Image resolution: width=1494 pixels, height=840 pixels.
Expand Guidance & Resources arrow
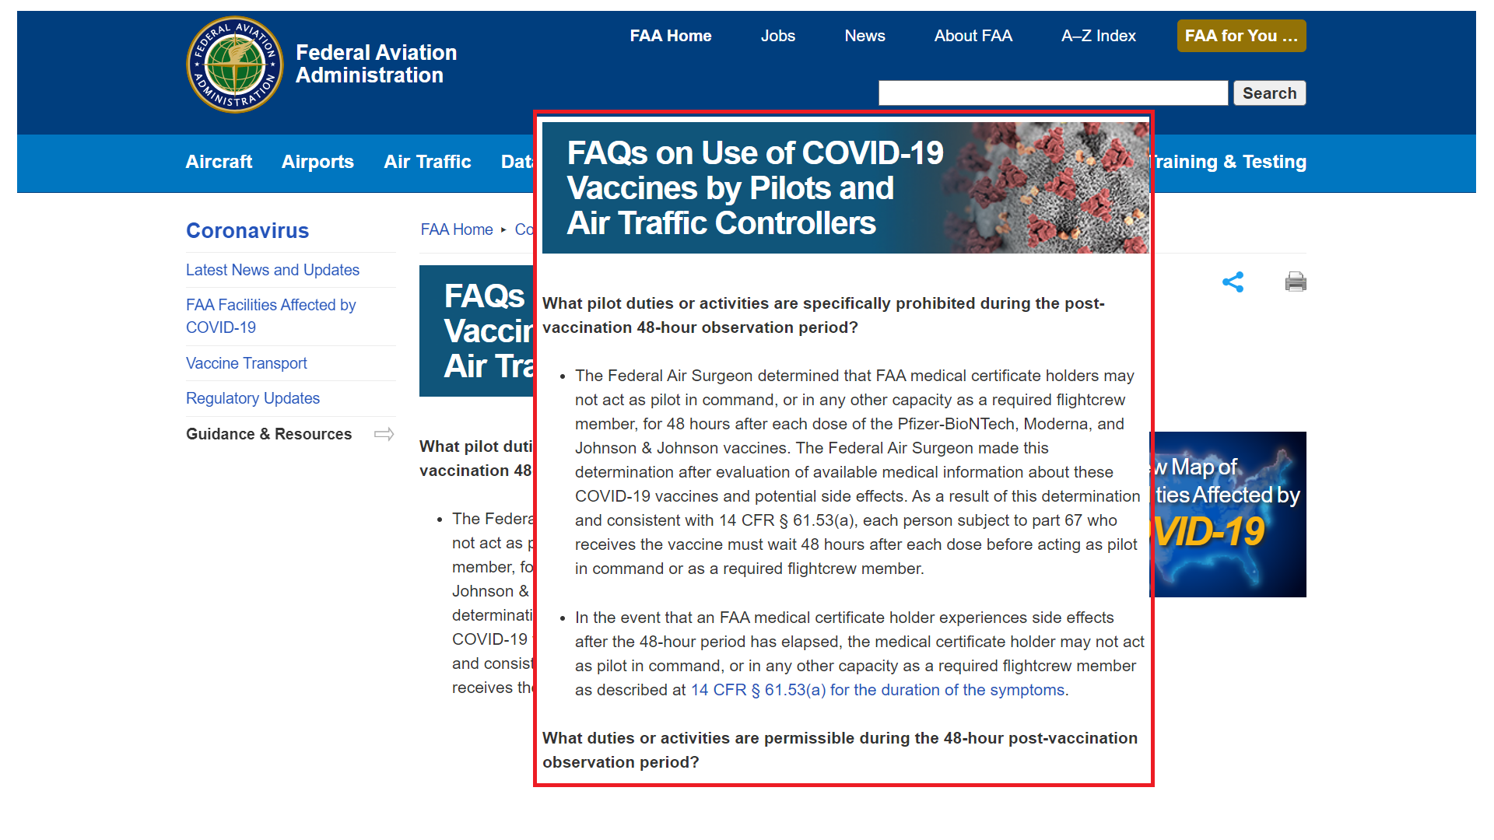(384, 434)
